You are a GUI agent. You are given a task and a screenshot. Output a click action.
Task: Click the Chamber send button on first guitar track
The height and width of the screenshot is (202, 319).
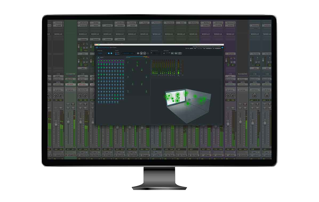[83, 39]
